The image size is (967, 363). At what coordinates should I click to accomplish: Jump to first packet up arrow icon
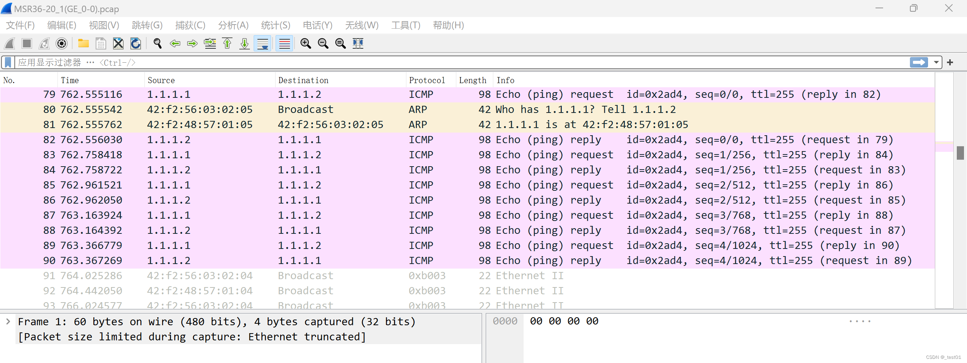click(x=227, y=43)
